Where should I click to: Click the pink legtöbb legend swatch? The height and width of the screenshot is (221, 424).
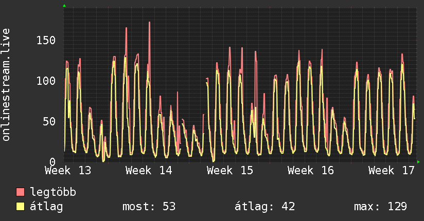20,192
